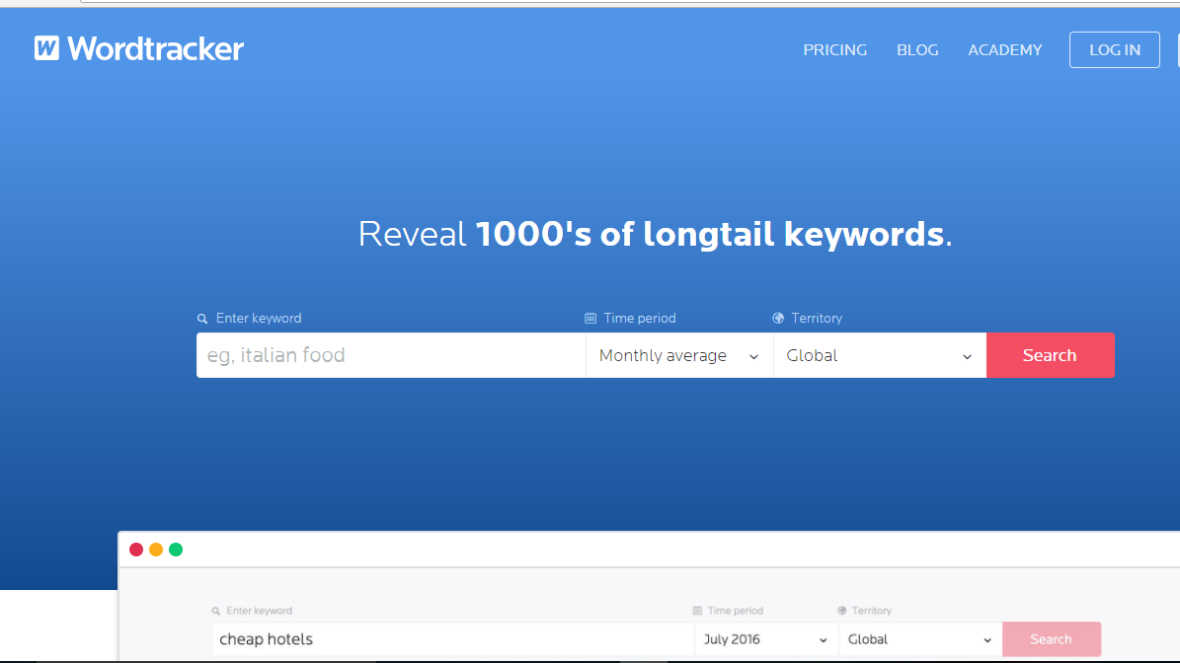Click the green dot in the demo window
1180x663 pixels.
tap(176, 550)
